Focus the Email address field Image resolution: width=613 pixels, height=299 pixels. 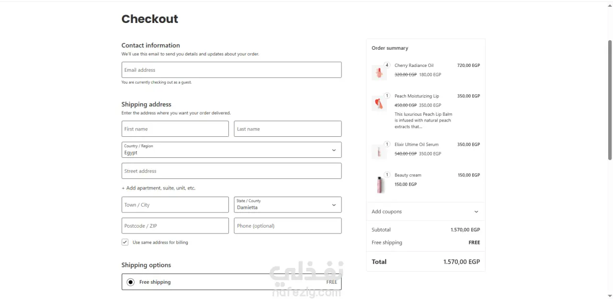(x=231, y=70)
